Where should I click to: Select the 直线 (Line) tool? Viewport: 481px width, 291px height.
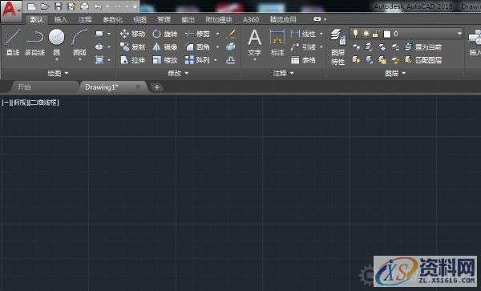[x=13, y=42]
